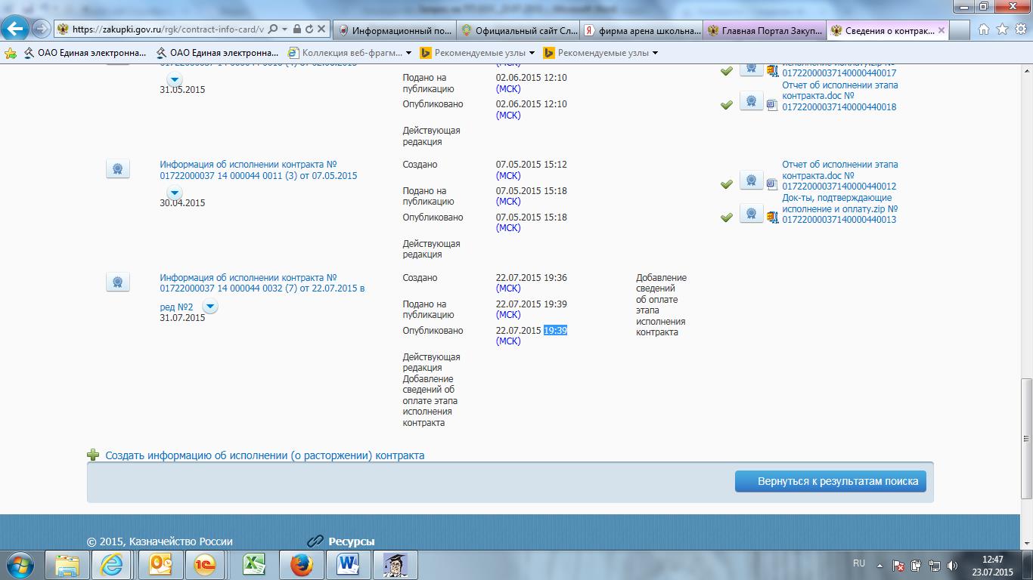Switch to 'фирма арена школьна...' tab
This screenshot has width=1033, height=580.
(x=642, y=30)
